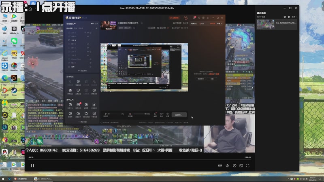Show hidden system tray icons
324x182 pixels.
tap(288, 179)
